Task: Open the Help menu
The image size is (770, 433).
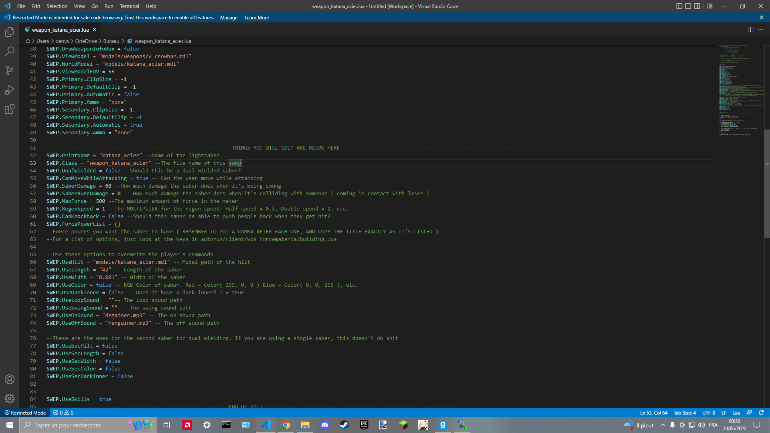Action: click(151, 6)
